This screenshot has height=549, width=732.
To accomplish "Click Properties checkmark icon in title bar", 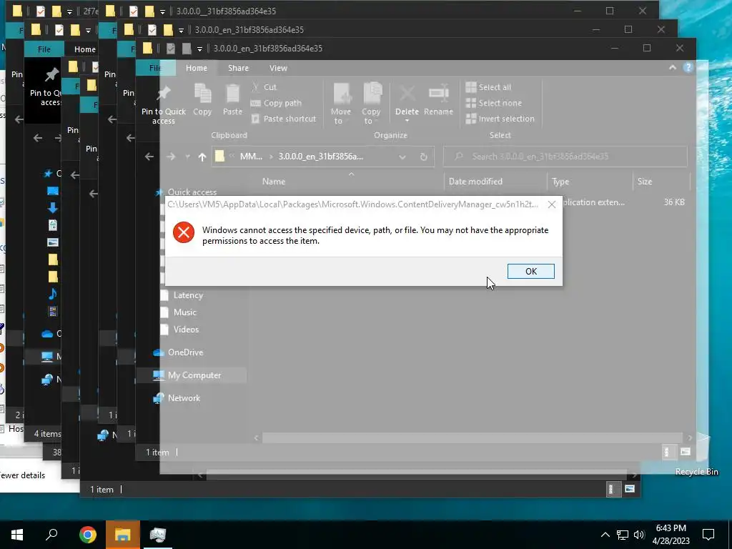I will click(170, 48).
